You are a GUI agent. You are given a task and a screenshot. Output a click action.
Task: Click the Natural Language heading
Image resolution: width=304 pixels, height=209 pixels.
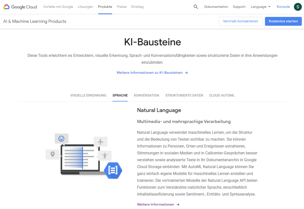click(x=159, y=110)
